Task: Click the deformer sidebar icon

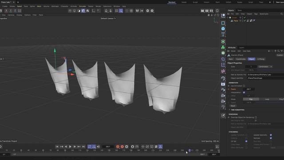Action: pos(223,59)
